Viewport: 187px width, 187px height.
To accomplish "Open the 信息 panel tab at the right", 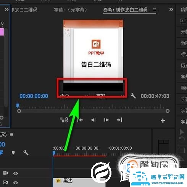I will [x=184, y=10].
